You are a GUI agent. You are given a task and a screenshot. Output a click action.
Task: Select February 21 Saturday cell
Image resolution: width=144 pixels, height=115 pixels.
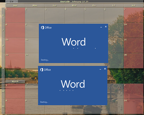point(134,46)
